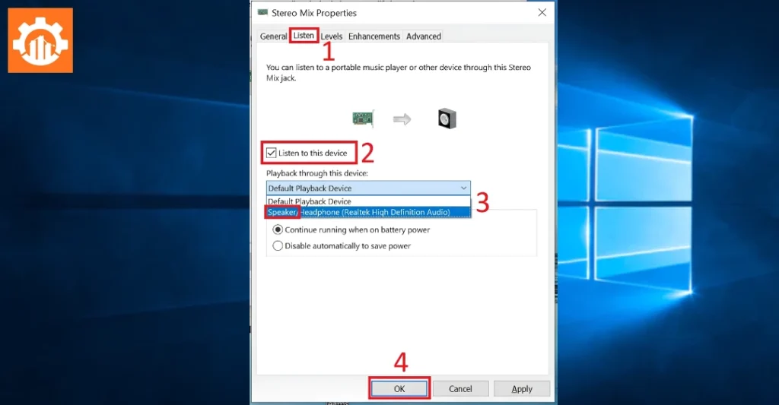Click the text 'You can listen to a portable music player'
The width and height of the screenshot is (779, 405).
(337, 67)
